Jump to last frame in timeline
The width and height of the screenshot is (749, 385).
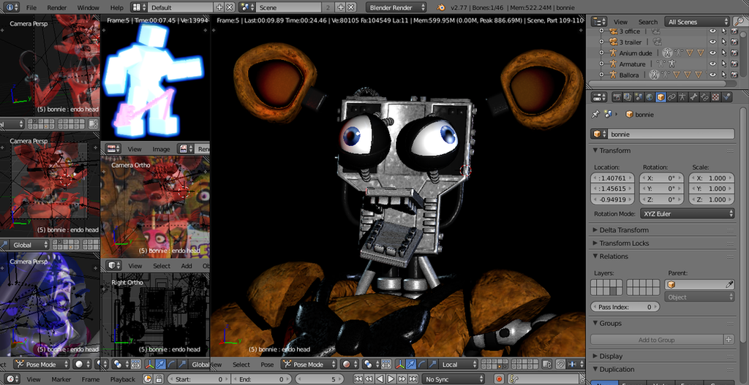coord(413,379)
